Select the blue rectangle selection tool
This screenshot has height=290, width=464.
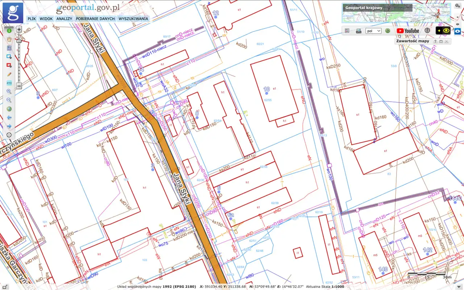tap(9, 57)
